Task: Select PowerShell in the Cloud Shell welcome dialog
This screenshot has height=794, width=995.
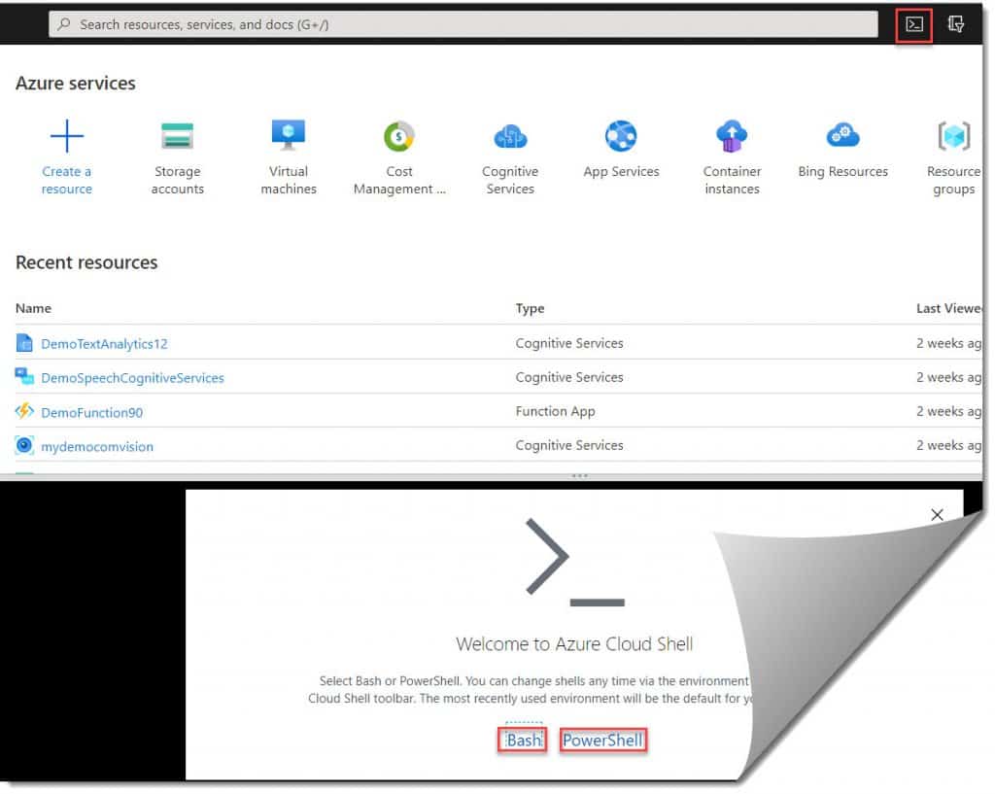Action: 602,741
